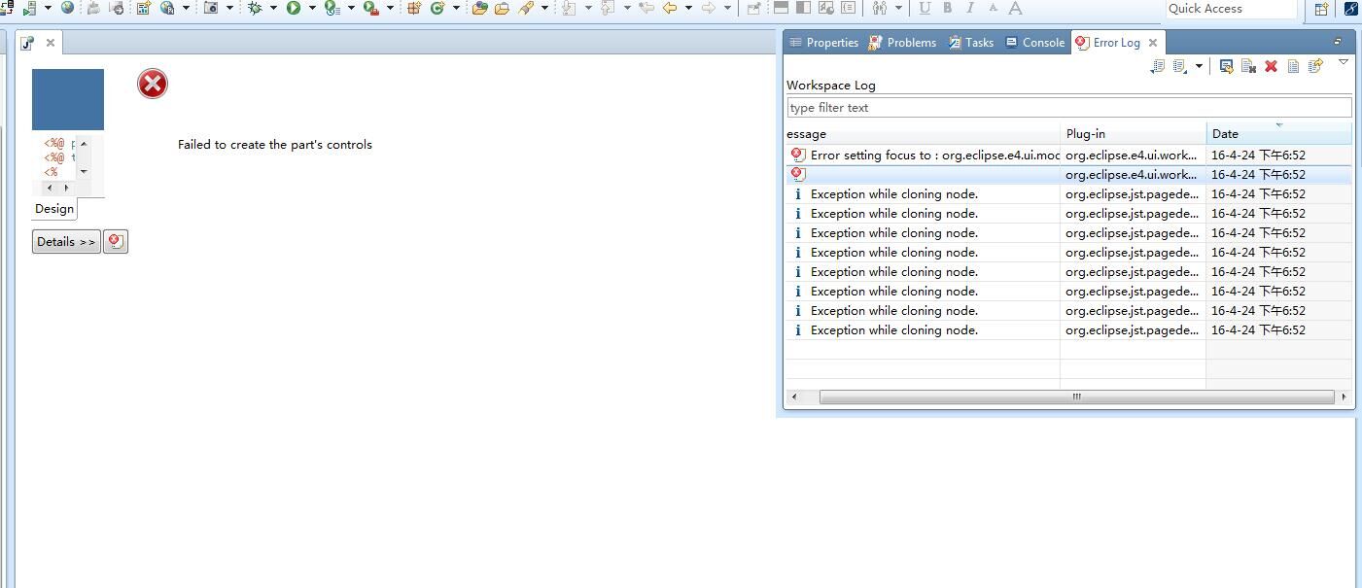This screenshot has width=1362, height=588.
Task: Export the error log with toolbar icon
Action: [1157, 66]
